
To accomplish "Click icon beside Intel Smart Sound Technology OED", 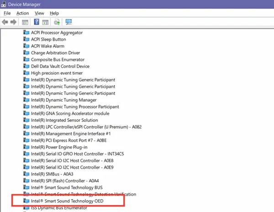I will click(x=26, y=201).
